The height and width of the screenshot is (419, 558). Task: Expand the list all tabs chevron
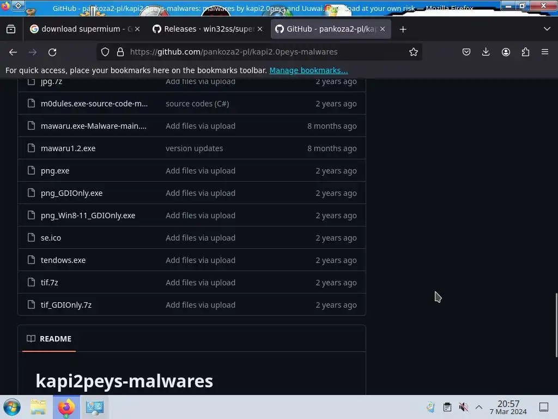point(547,29)
